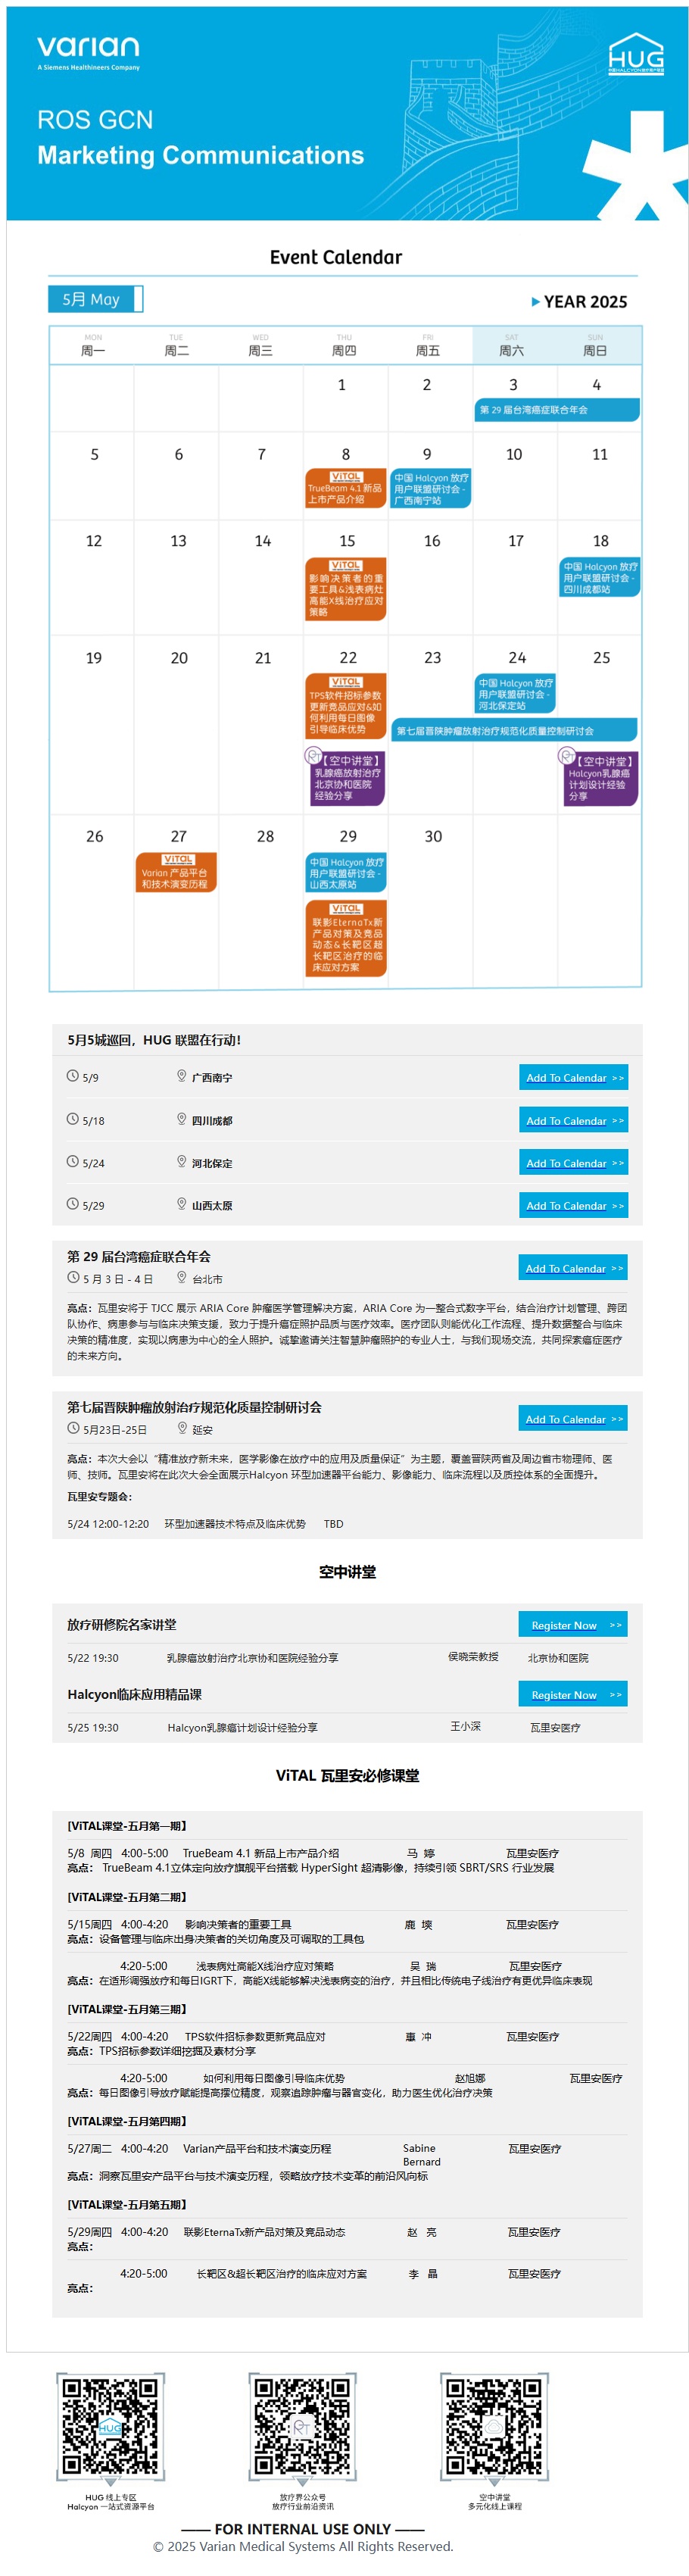The width and height of the screenshot is (689, 2576).
Task: Select the 5月 May month tab
Action: 95,299
